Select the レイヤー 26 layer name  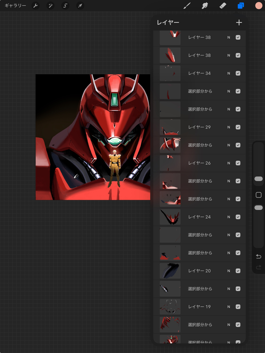click(x=199, y=163)
